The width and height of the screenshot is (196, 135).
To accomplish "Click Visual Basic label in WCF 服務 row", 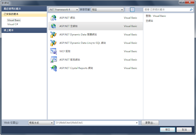I will click(x=130, y=51).
